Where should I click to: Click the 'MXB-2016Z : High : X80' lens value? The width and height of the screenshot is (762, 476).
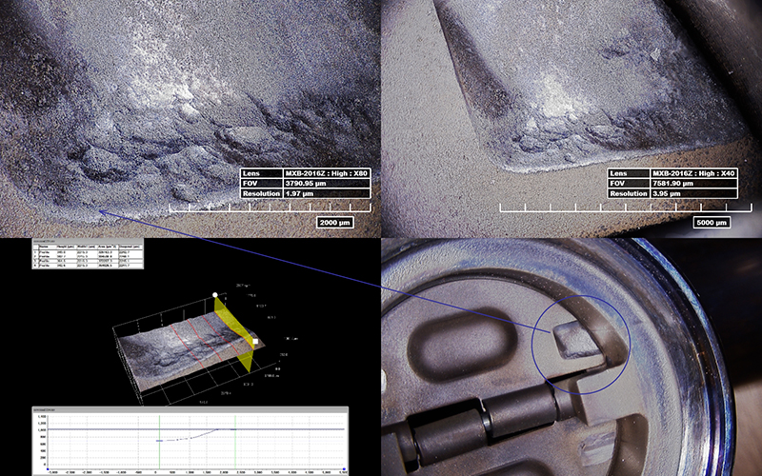pos(327,173)
